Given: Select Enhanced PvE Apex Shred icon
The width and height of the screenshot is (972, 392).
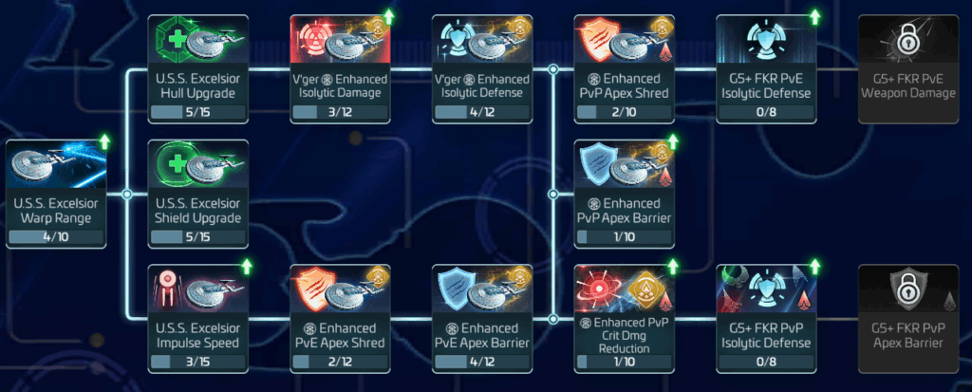Looking at the screenshot, I should [341, 289].
